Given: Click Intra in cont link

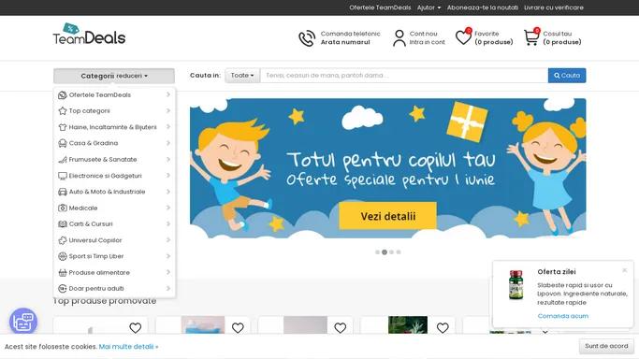Looking at the screenshot, I should (x=427, y=42).
